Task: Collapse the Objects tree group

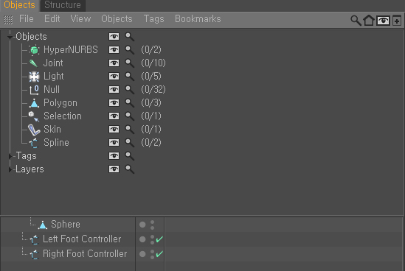Action: point(10,38)
